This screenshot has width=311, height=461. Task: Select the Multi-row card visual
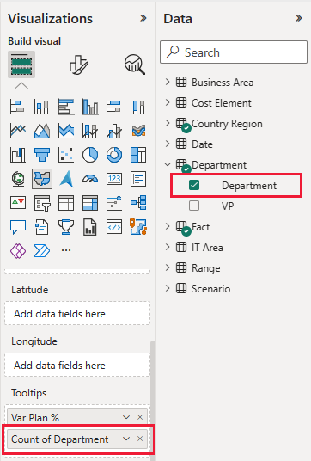[138, 179]
